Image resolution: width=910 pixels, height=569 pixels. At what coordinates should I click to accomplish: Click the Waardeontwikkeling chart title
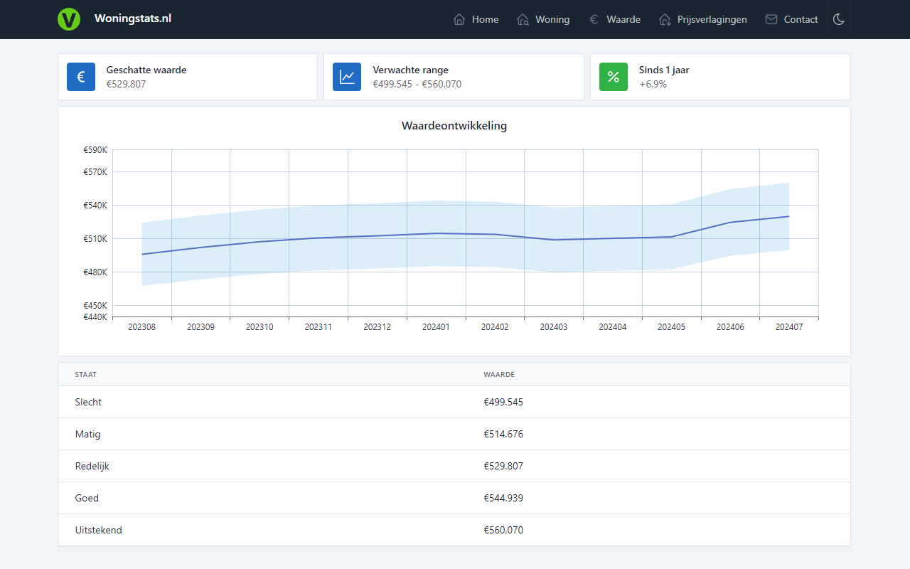[x=454, y=125]
